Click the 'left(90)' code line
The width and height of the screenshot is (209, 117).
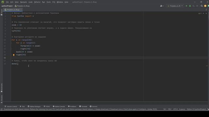pos(16,31)
